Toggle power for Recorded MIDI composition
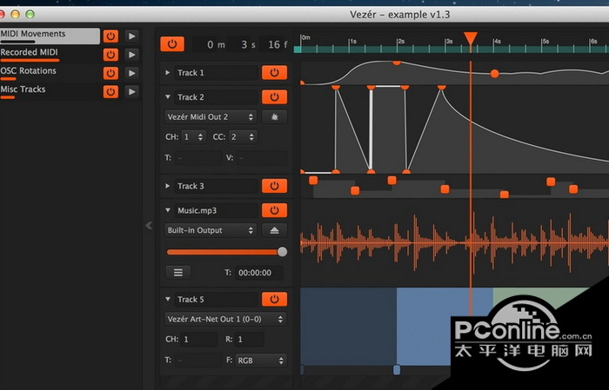Screen dimensions: 609x390 coord(110,55)
